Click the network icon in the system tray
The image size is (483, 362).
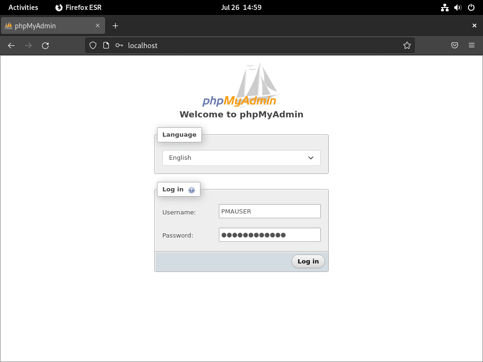(444, 7)
